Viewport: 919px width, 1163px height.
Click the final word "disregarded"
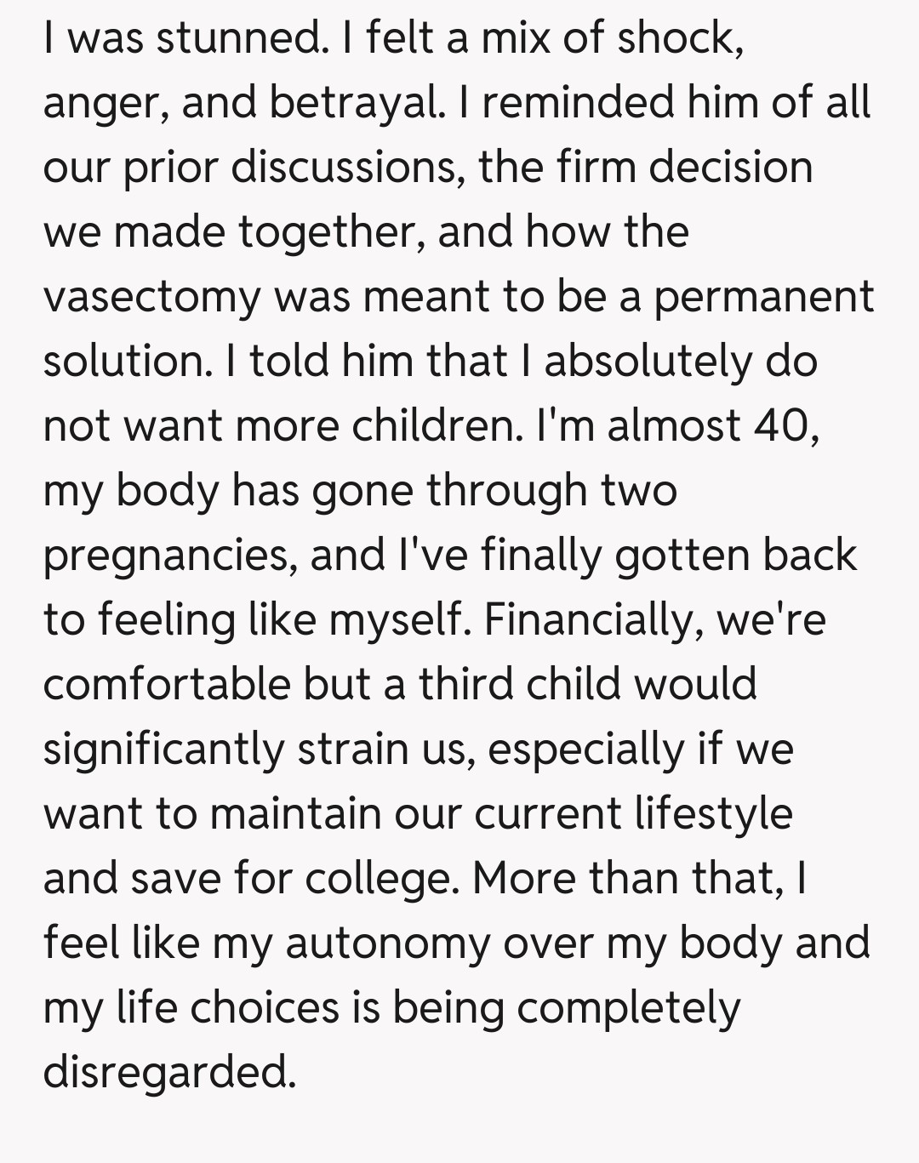[168, 1072]
